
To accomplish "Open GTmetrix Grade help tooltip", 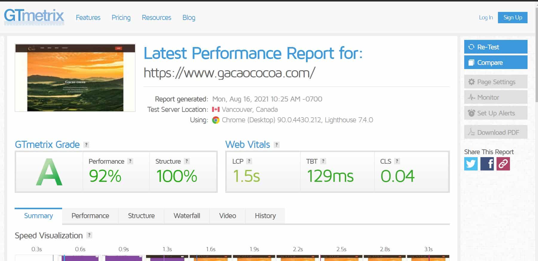I will (x=86, y=145).
